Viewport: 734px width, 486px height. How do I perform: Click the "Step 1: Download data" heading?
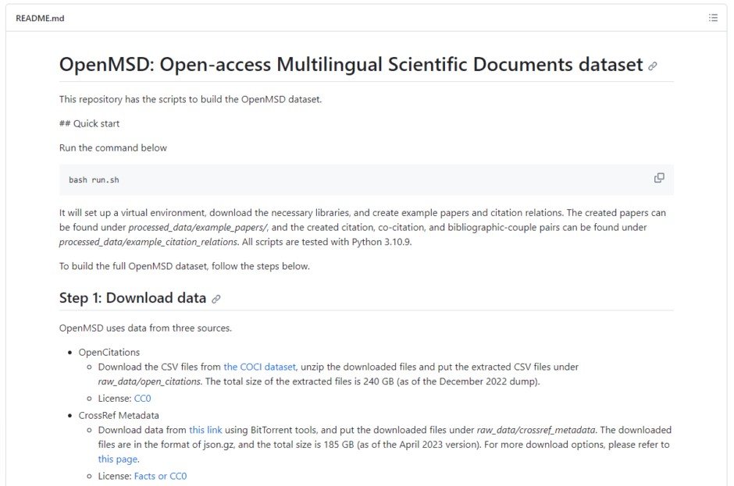tap(133, 298)
